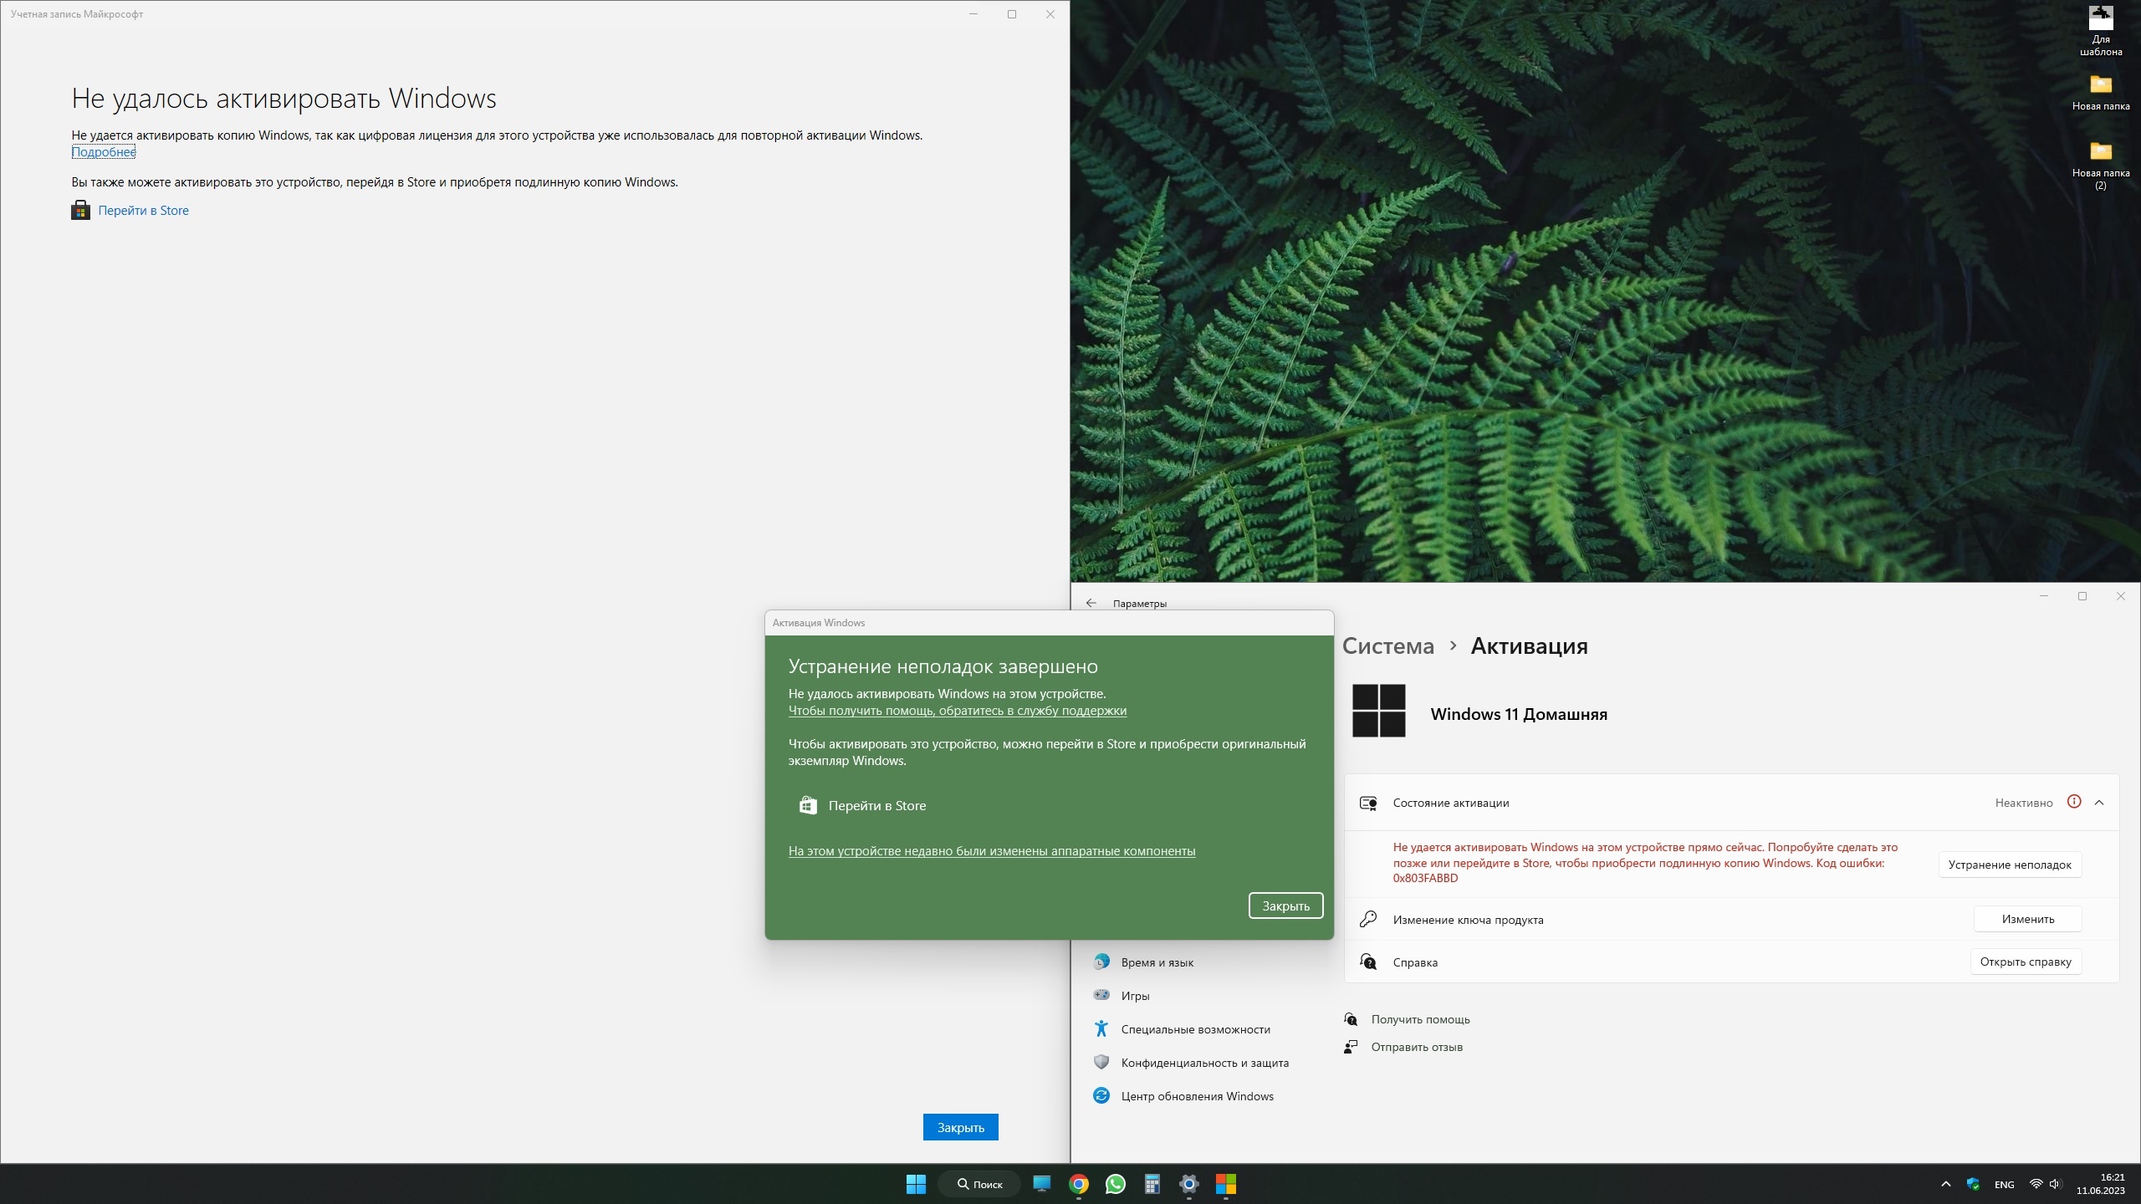Image resolution: width=2141 pixels, height=1204 pixels.
Task: Click Store bag icon in account window
Action: 80,210
